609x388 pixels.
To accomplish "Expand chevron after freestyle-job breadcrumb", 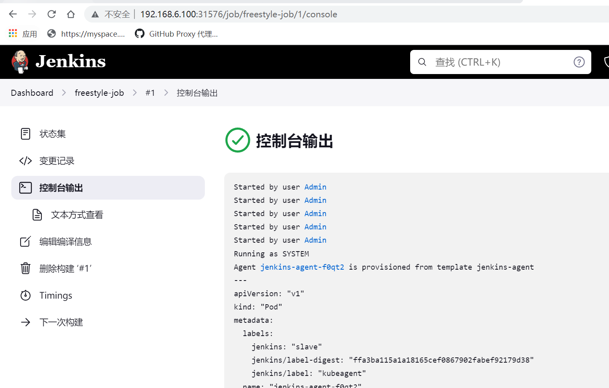I will coord(135,93).
